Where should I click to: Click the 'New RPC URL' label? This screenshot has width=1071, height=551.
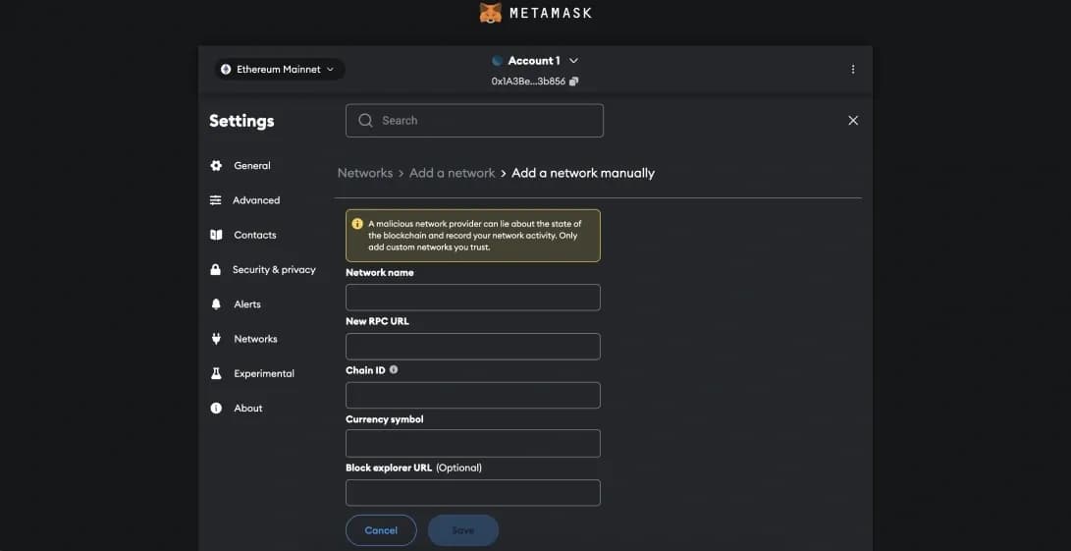tap(377, 320)
